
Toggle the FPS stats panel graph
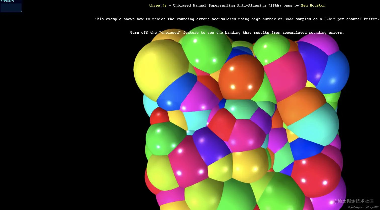[x=11, y=8]
